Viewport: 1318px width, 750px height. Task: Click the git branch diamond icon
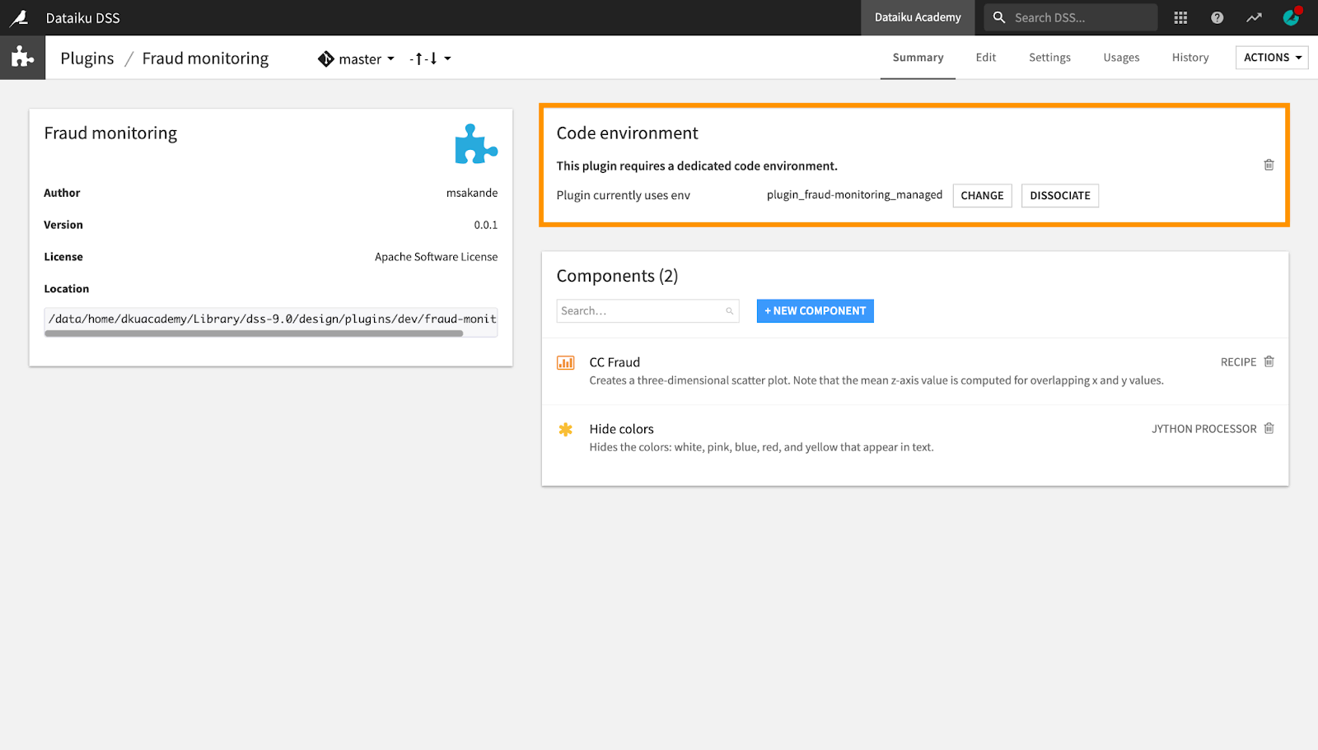coord(326,58)
